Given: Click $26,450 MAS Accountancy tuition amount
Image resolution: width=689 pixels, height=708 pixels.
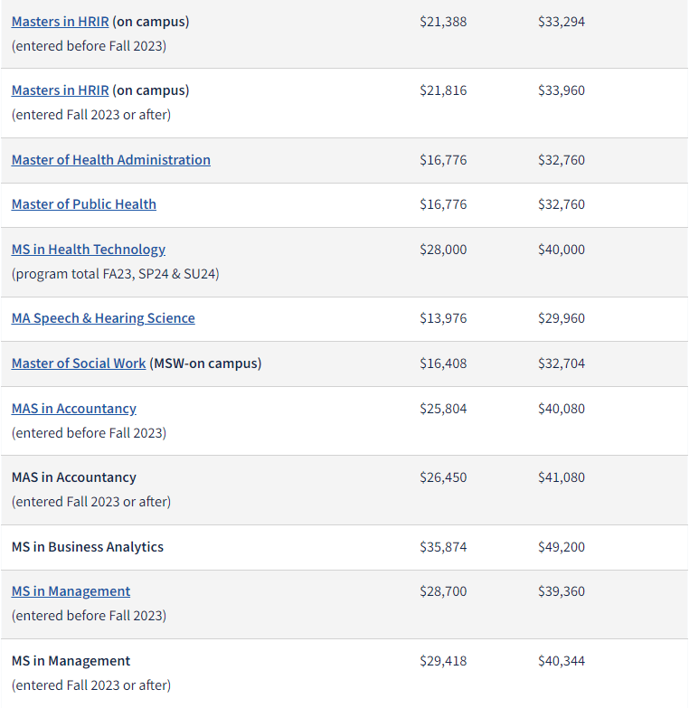Looking at the screenshot, I should 443,477.
